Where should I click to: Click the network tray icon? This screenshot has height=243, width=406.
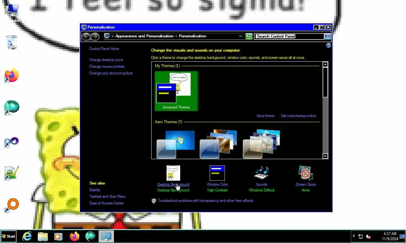[x=361, y=236]
